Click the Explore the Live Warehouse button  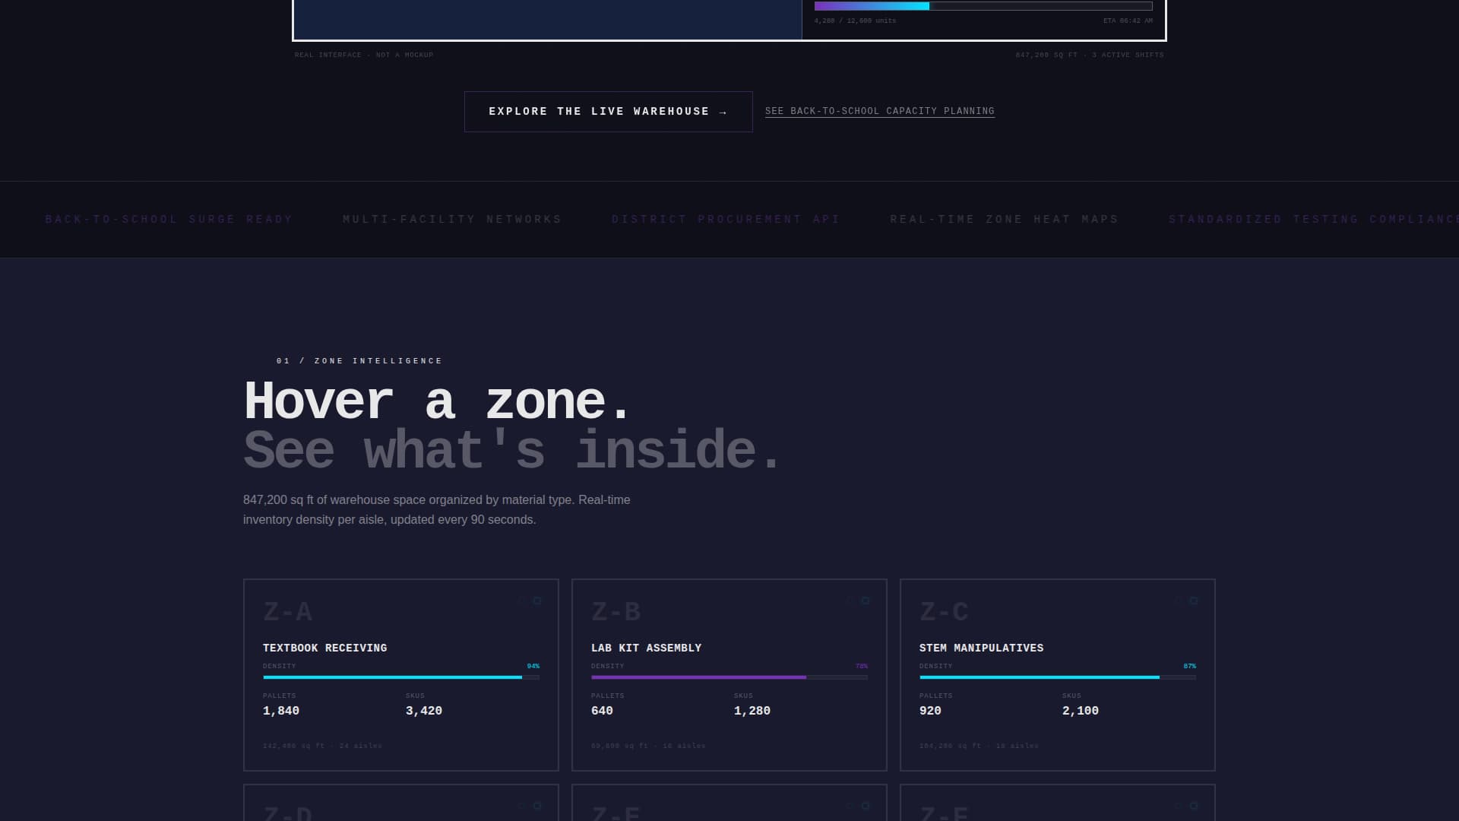click(x=608, y=112)
